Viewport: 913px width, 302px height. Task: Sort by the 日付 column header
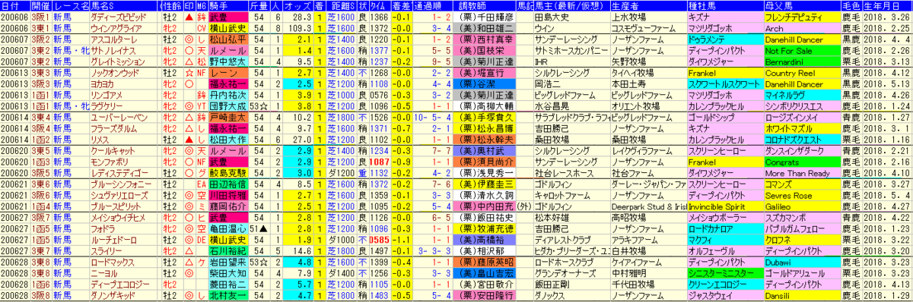coord(15,5)
